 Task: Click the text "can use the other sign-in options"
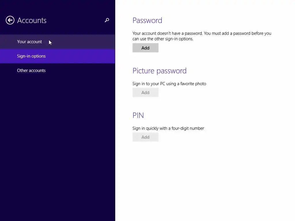pos(163,39)
